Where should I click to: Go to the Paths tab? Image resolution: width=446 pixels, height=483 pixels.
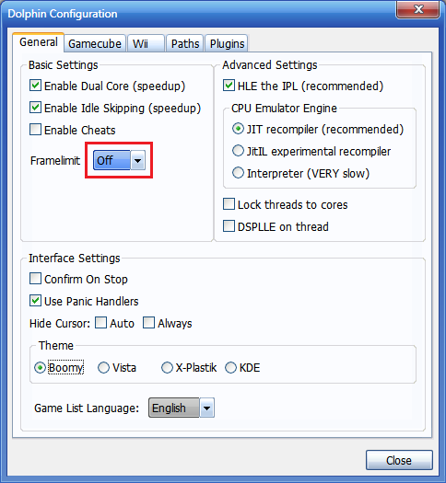(184, 43)
